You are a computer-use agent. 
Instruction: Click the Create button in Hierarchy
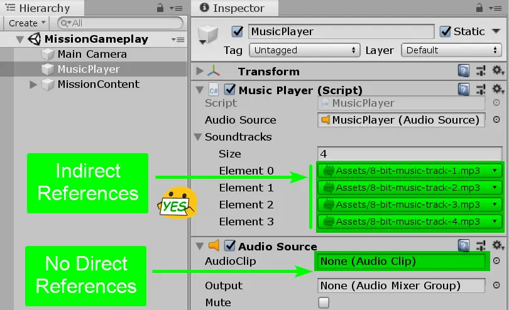26,23
